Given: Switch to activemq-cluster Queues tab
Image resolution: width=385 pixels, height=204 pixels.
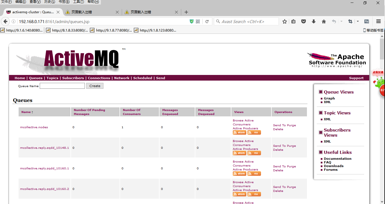Looking at the screenshot, I should pyautogui.click(x=34, y=12).
